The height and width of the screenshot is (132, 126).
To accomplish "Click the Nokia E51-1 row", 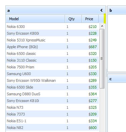I will [52, 121].
